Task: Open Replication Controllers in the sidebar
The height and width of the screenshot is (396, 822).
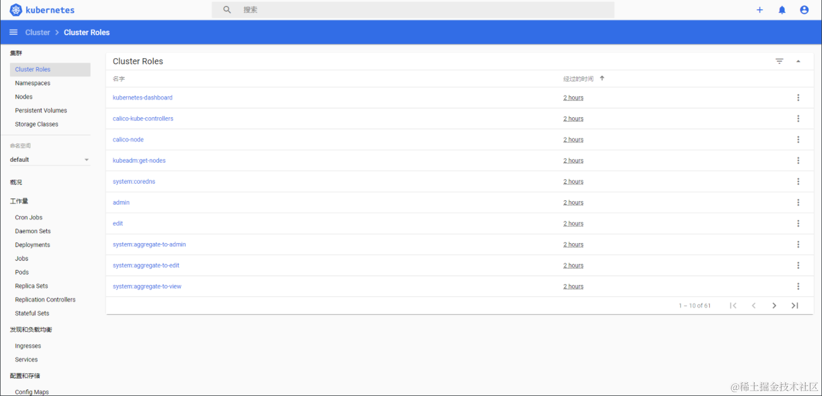Action: pyautogui.click(x=45, y=300)
